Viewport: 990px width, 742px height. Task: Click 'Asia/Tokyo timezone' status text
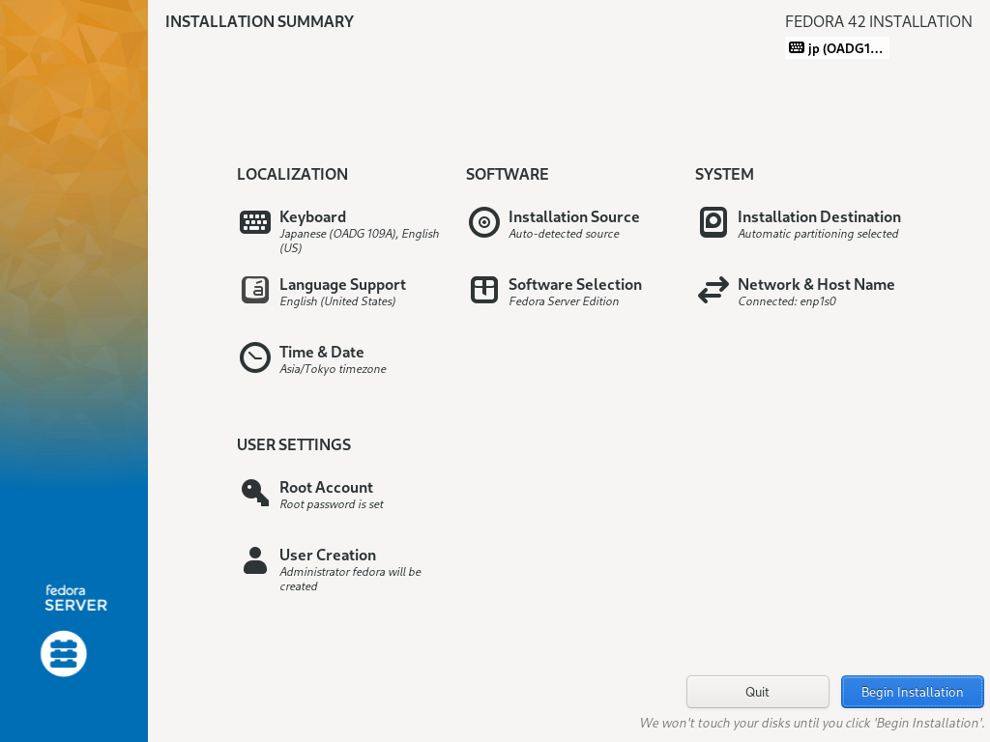click(333, 369)
